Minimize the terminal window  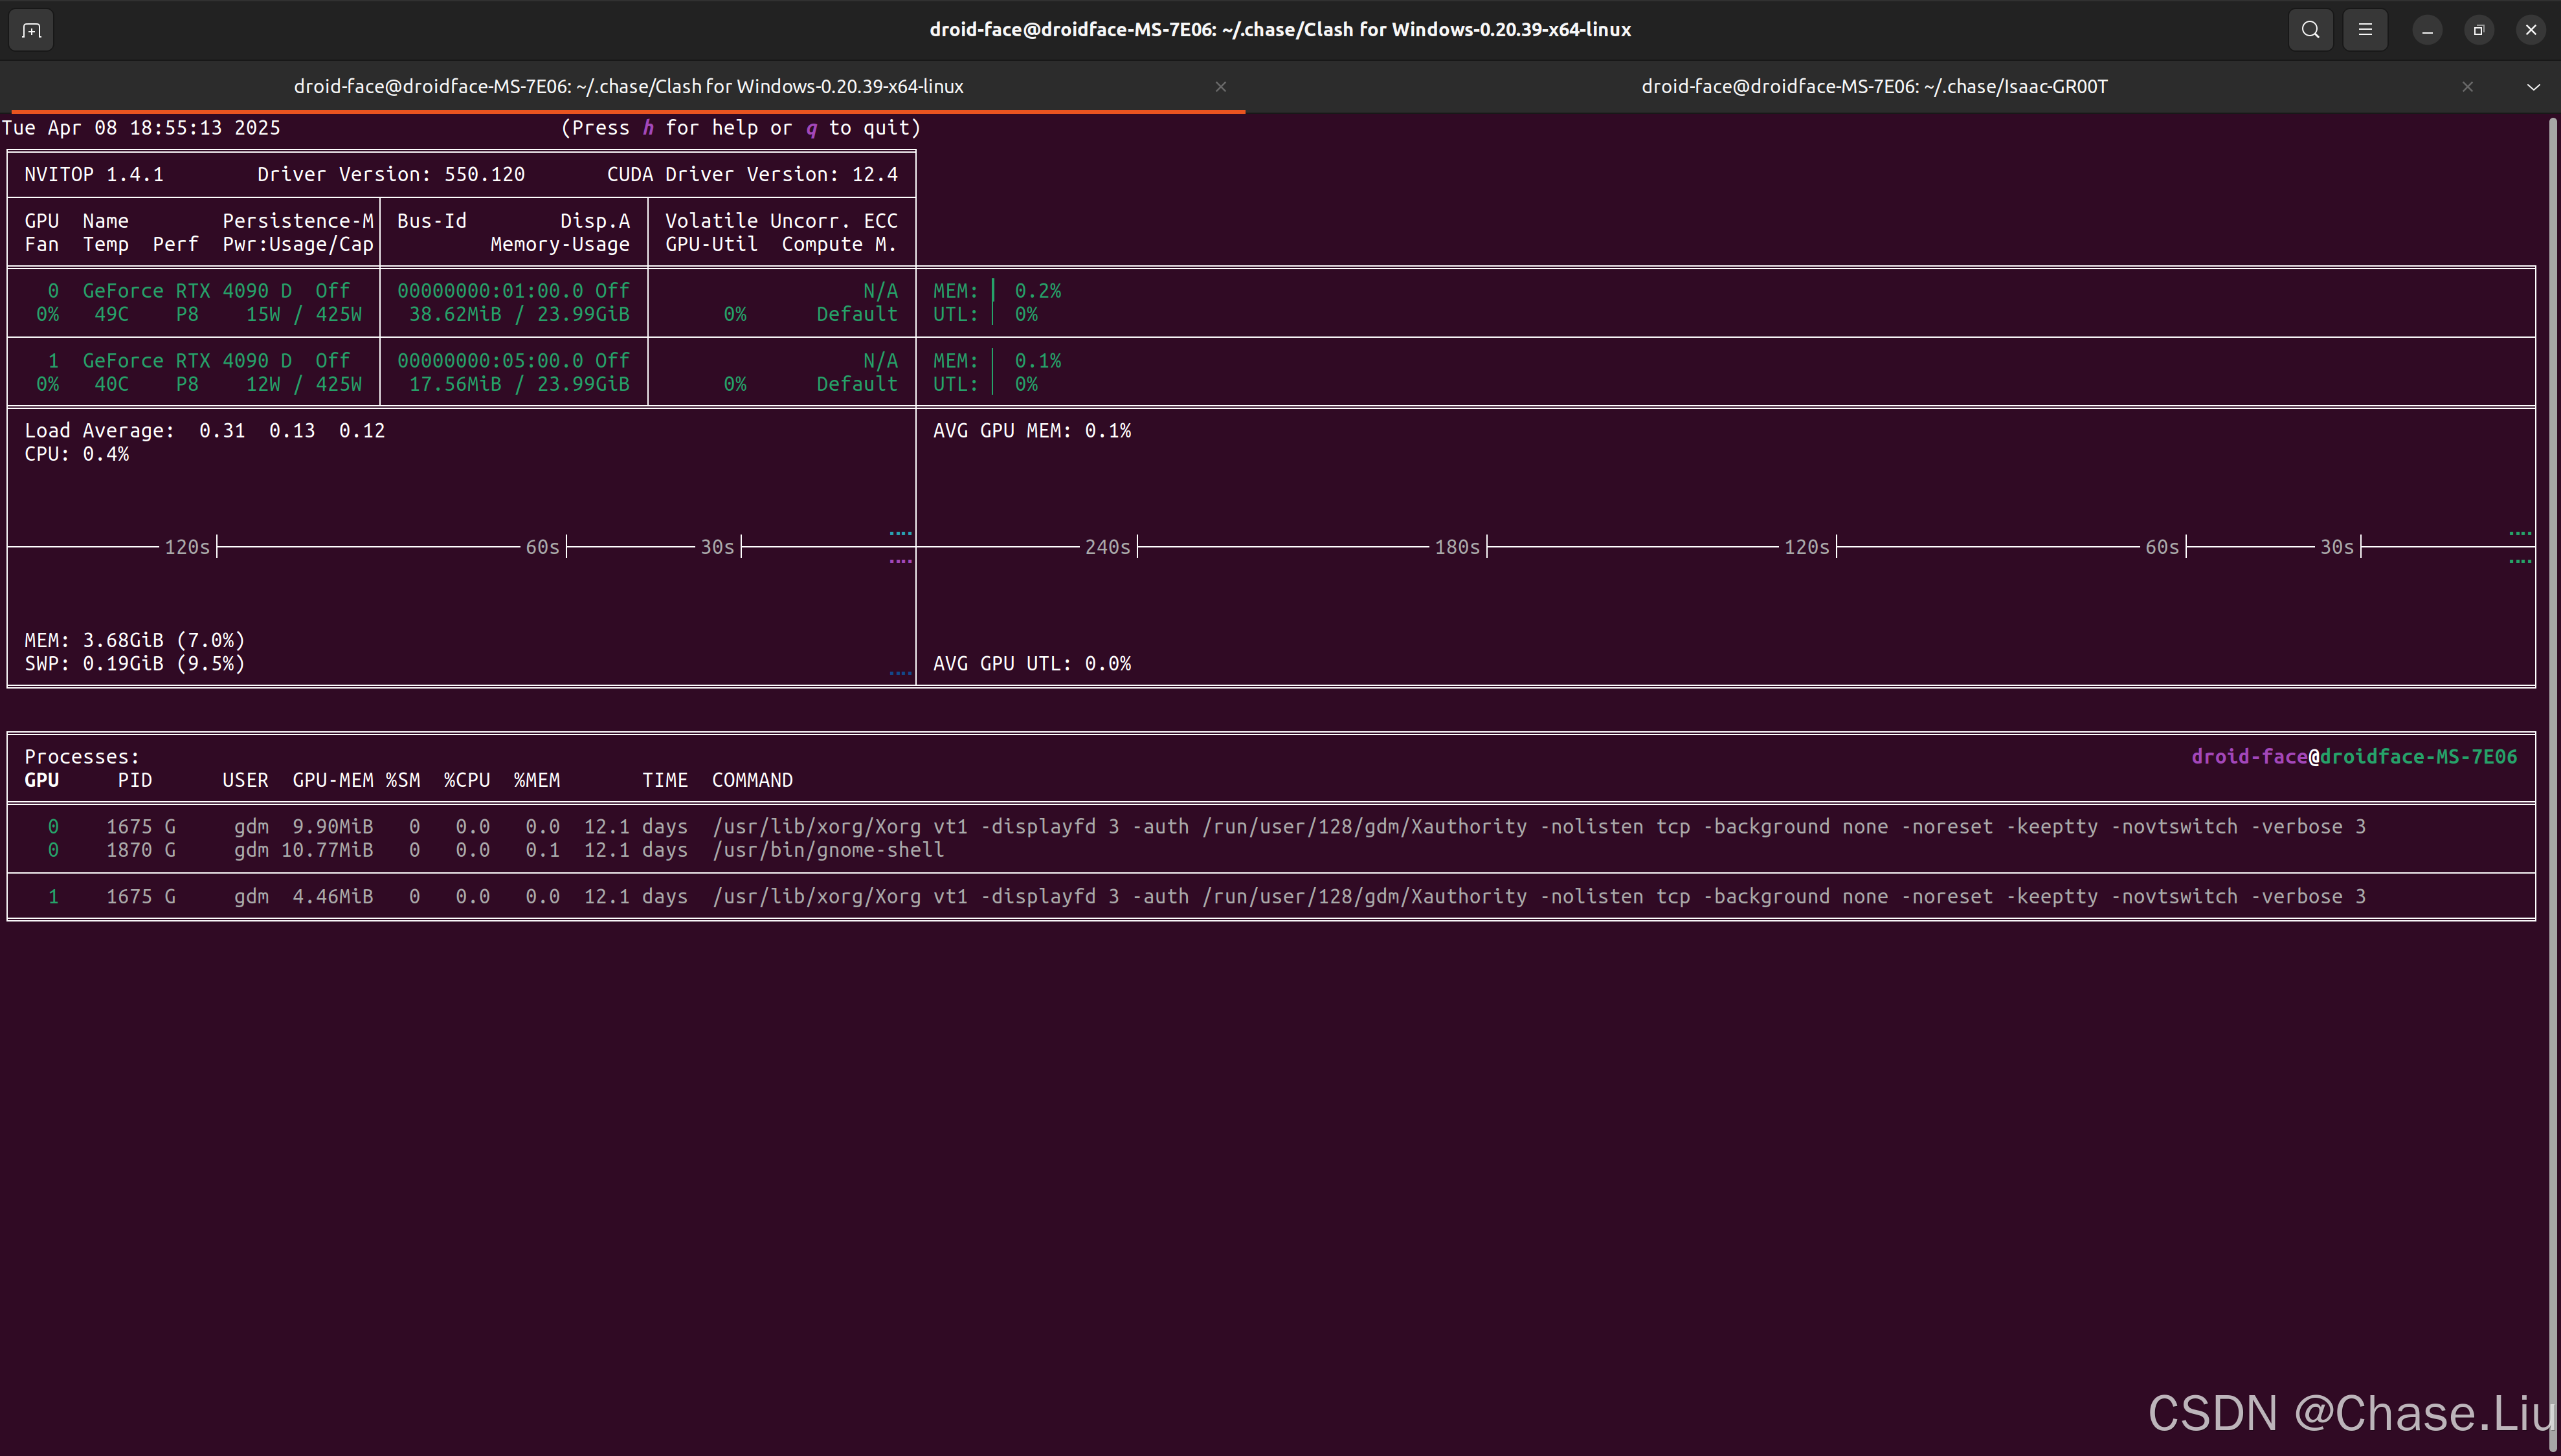pos(2427,30)
